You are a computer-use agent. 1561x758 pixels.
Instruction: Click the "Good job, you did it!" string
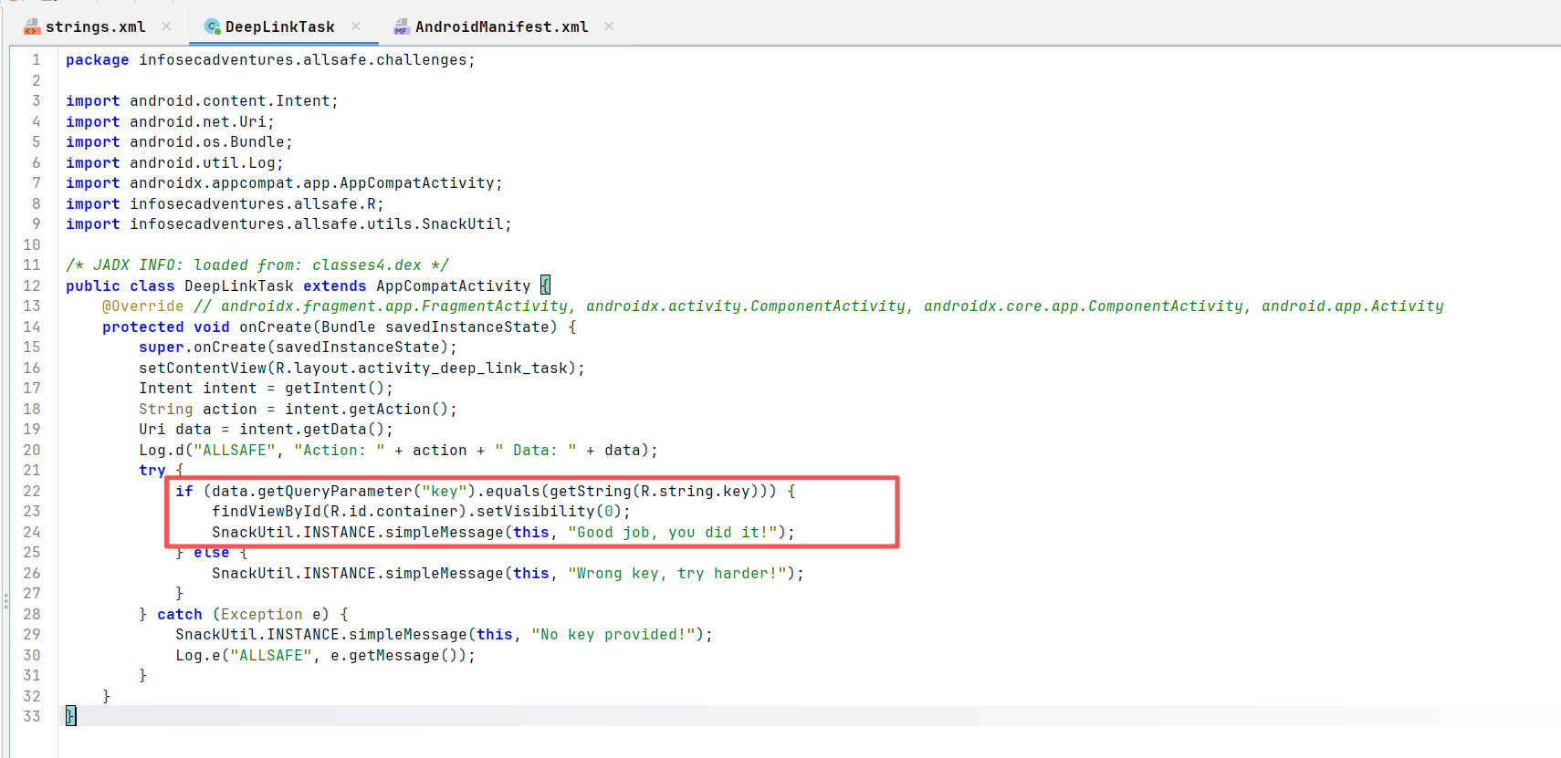point(672,532)
